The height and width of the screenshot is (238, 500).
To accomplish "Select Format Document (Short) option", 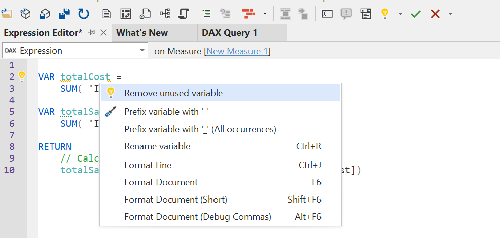I will click(x=175, y=200).
